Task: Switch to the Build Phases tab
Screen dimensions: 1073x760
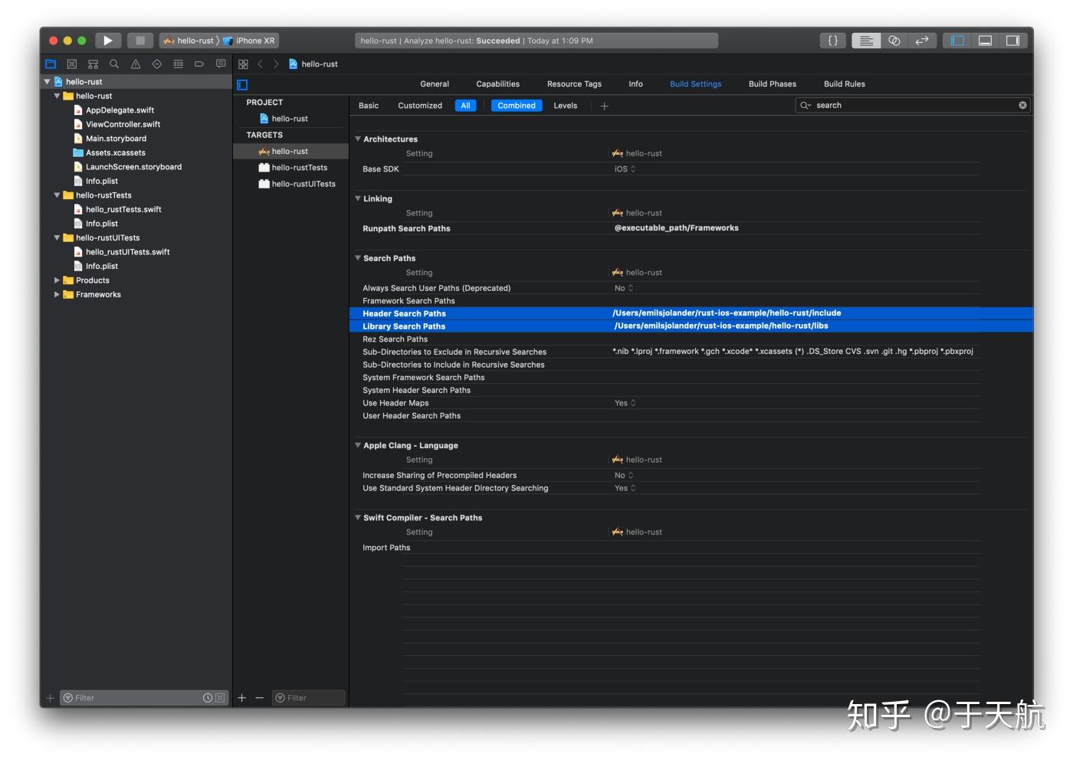Action: coord(772,84)
